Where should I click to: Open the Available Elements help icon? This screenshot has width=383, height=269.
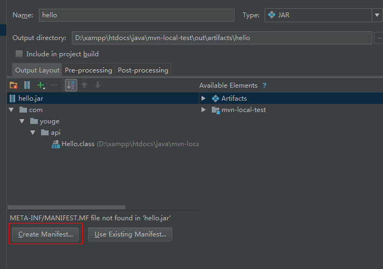click(264, 86)
